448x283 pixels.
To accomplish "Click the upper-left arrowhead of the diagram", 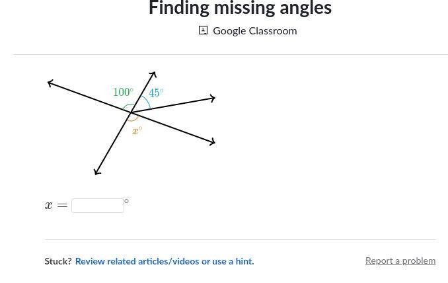I will click(50, 83).
